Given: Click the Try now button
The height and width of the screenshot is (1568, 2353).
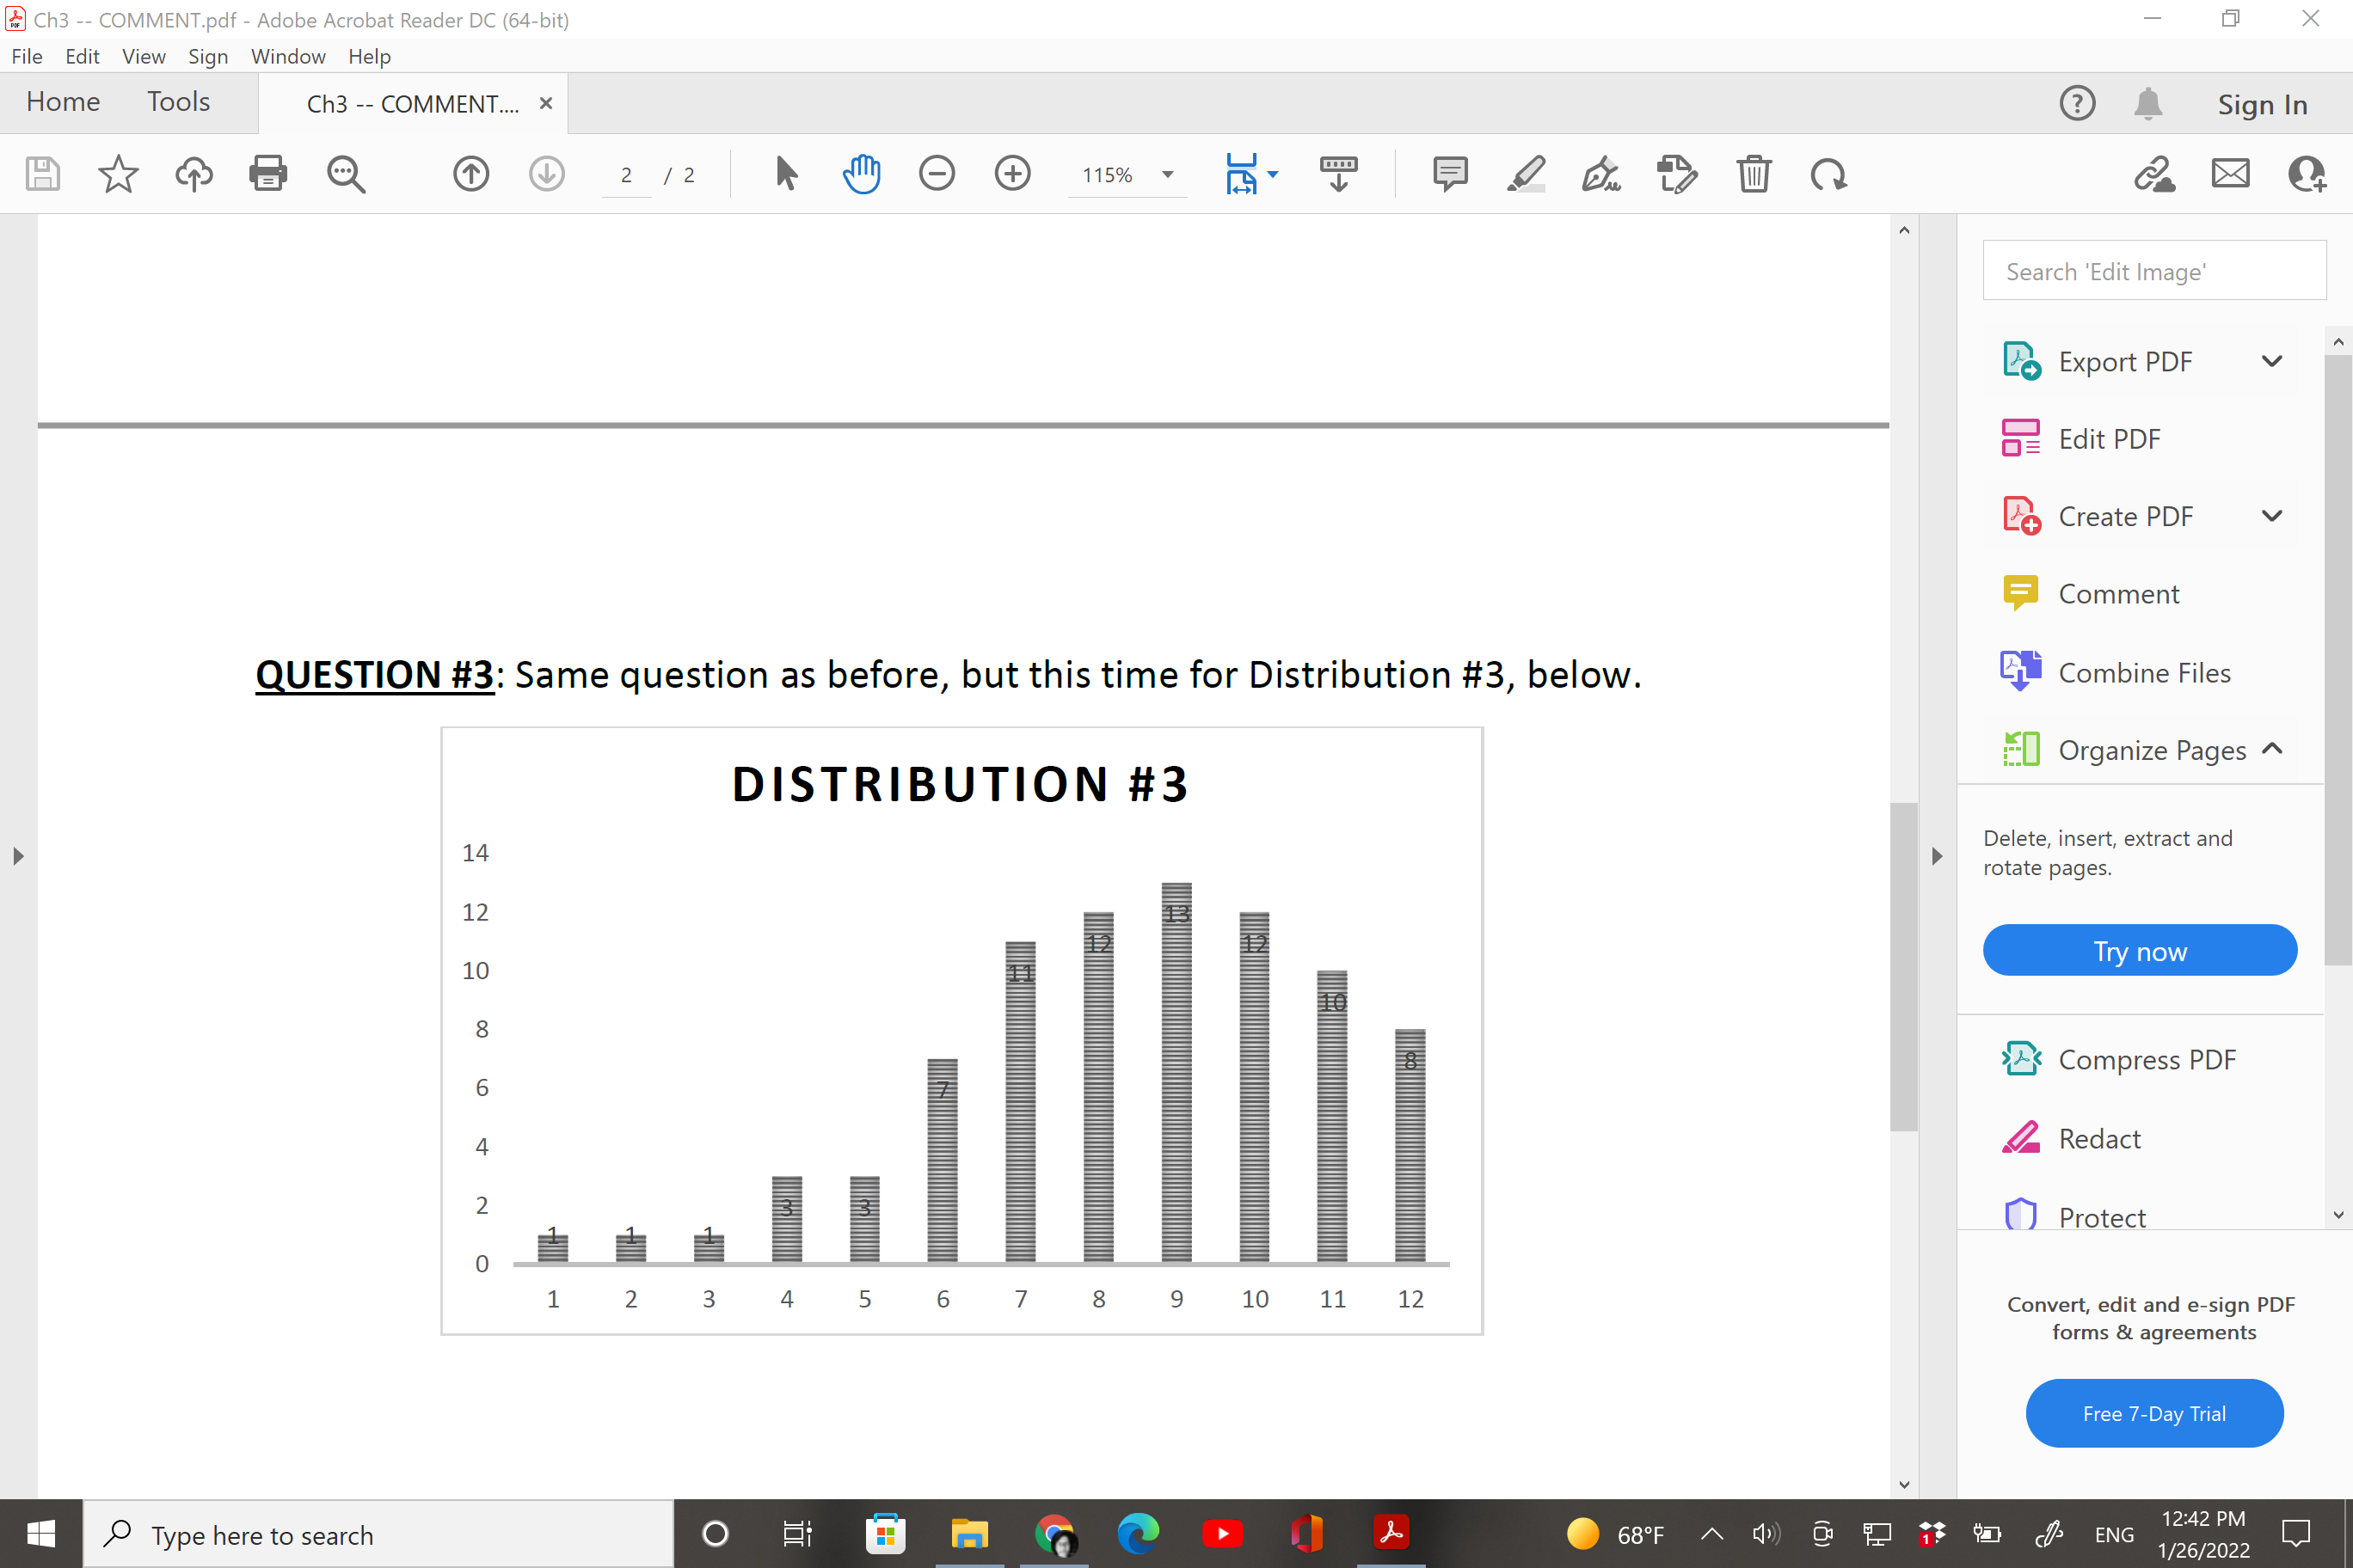Looking at the screenshot, I should (x=2140, y=950).
